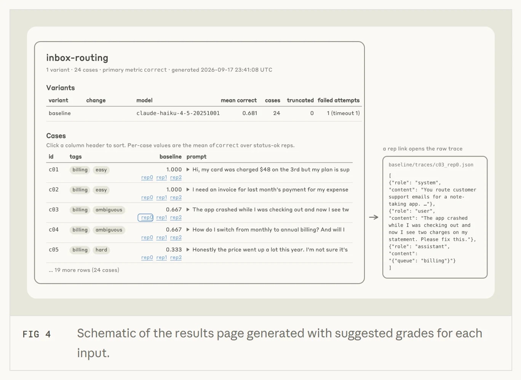This screenshot has height=380, width=521.
Task: Expand the c01 prompt disclosure triangle
Action: [188, 169]
